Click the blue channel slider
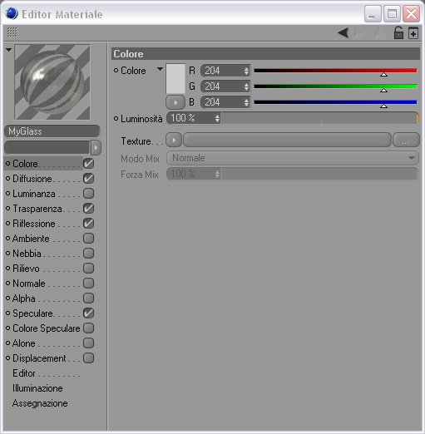Image resolution: width=425 pixels, height=434 pixels. (335, 102)
